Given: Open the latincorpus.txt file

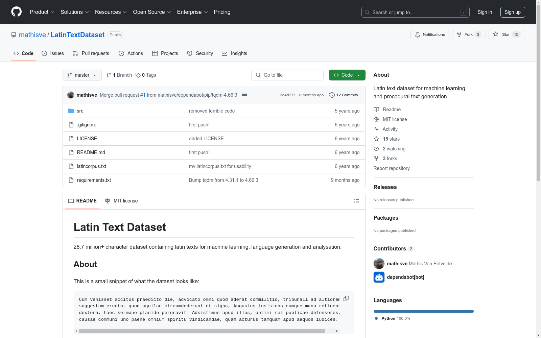Looking at the screenshot, I should point(92,166).
